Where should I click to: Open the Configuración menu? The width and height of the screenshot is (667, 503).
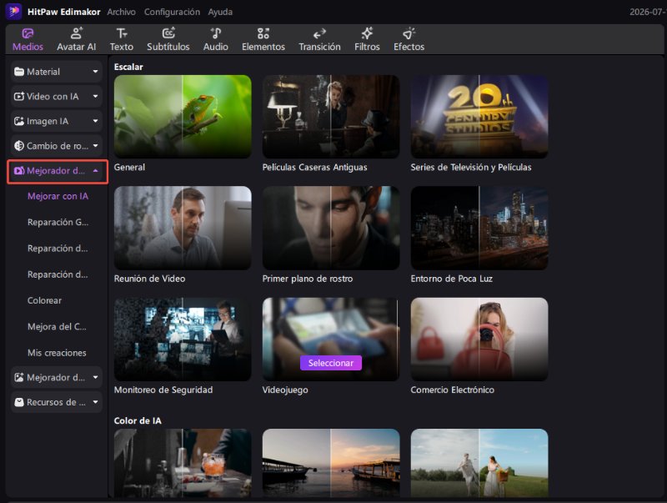[x=172, y=12]
